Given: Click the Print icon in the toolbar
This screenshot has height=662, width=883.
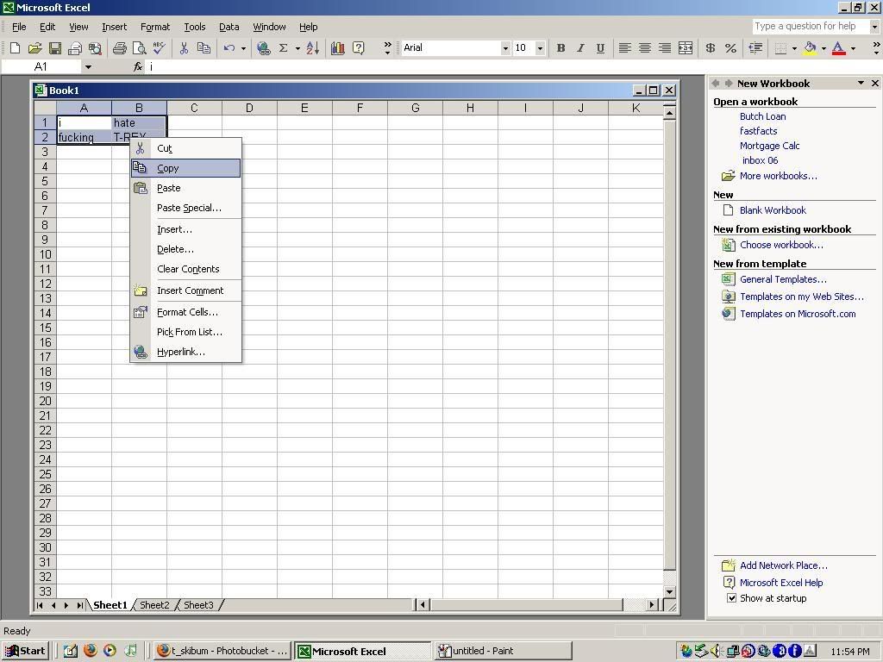Looking at the screenshot, I should (x=119, y=48).
